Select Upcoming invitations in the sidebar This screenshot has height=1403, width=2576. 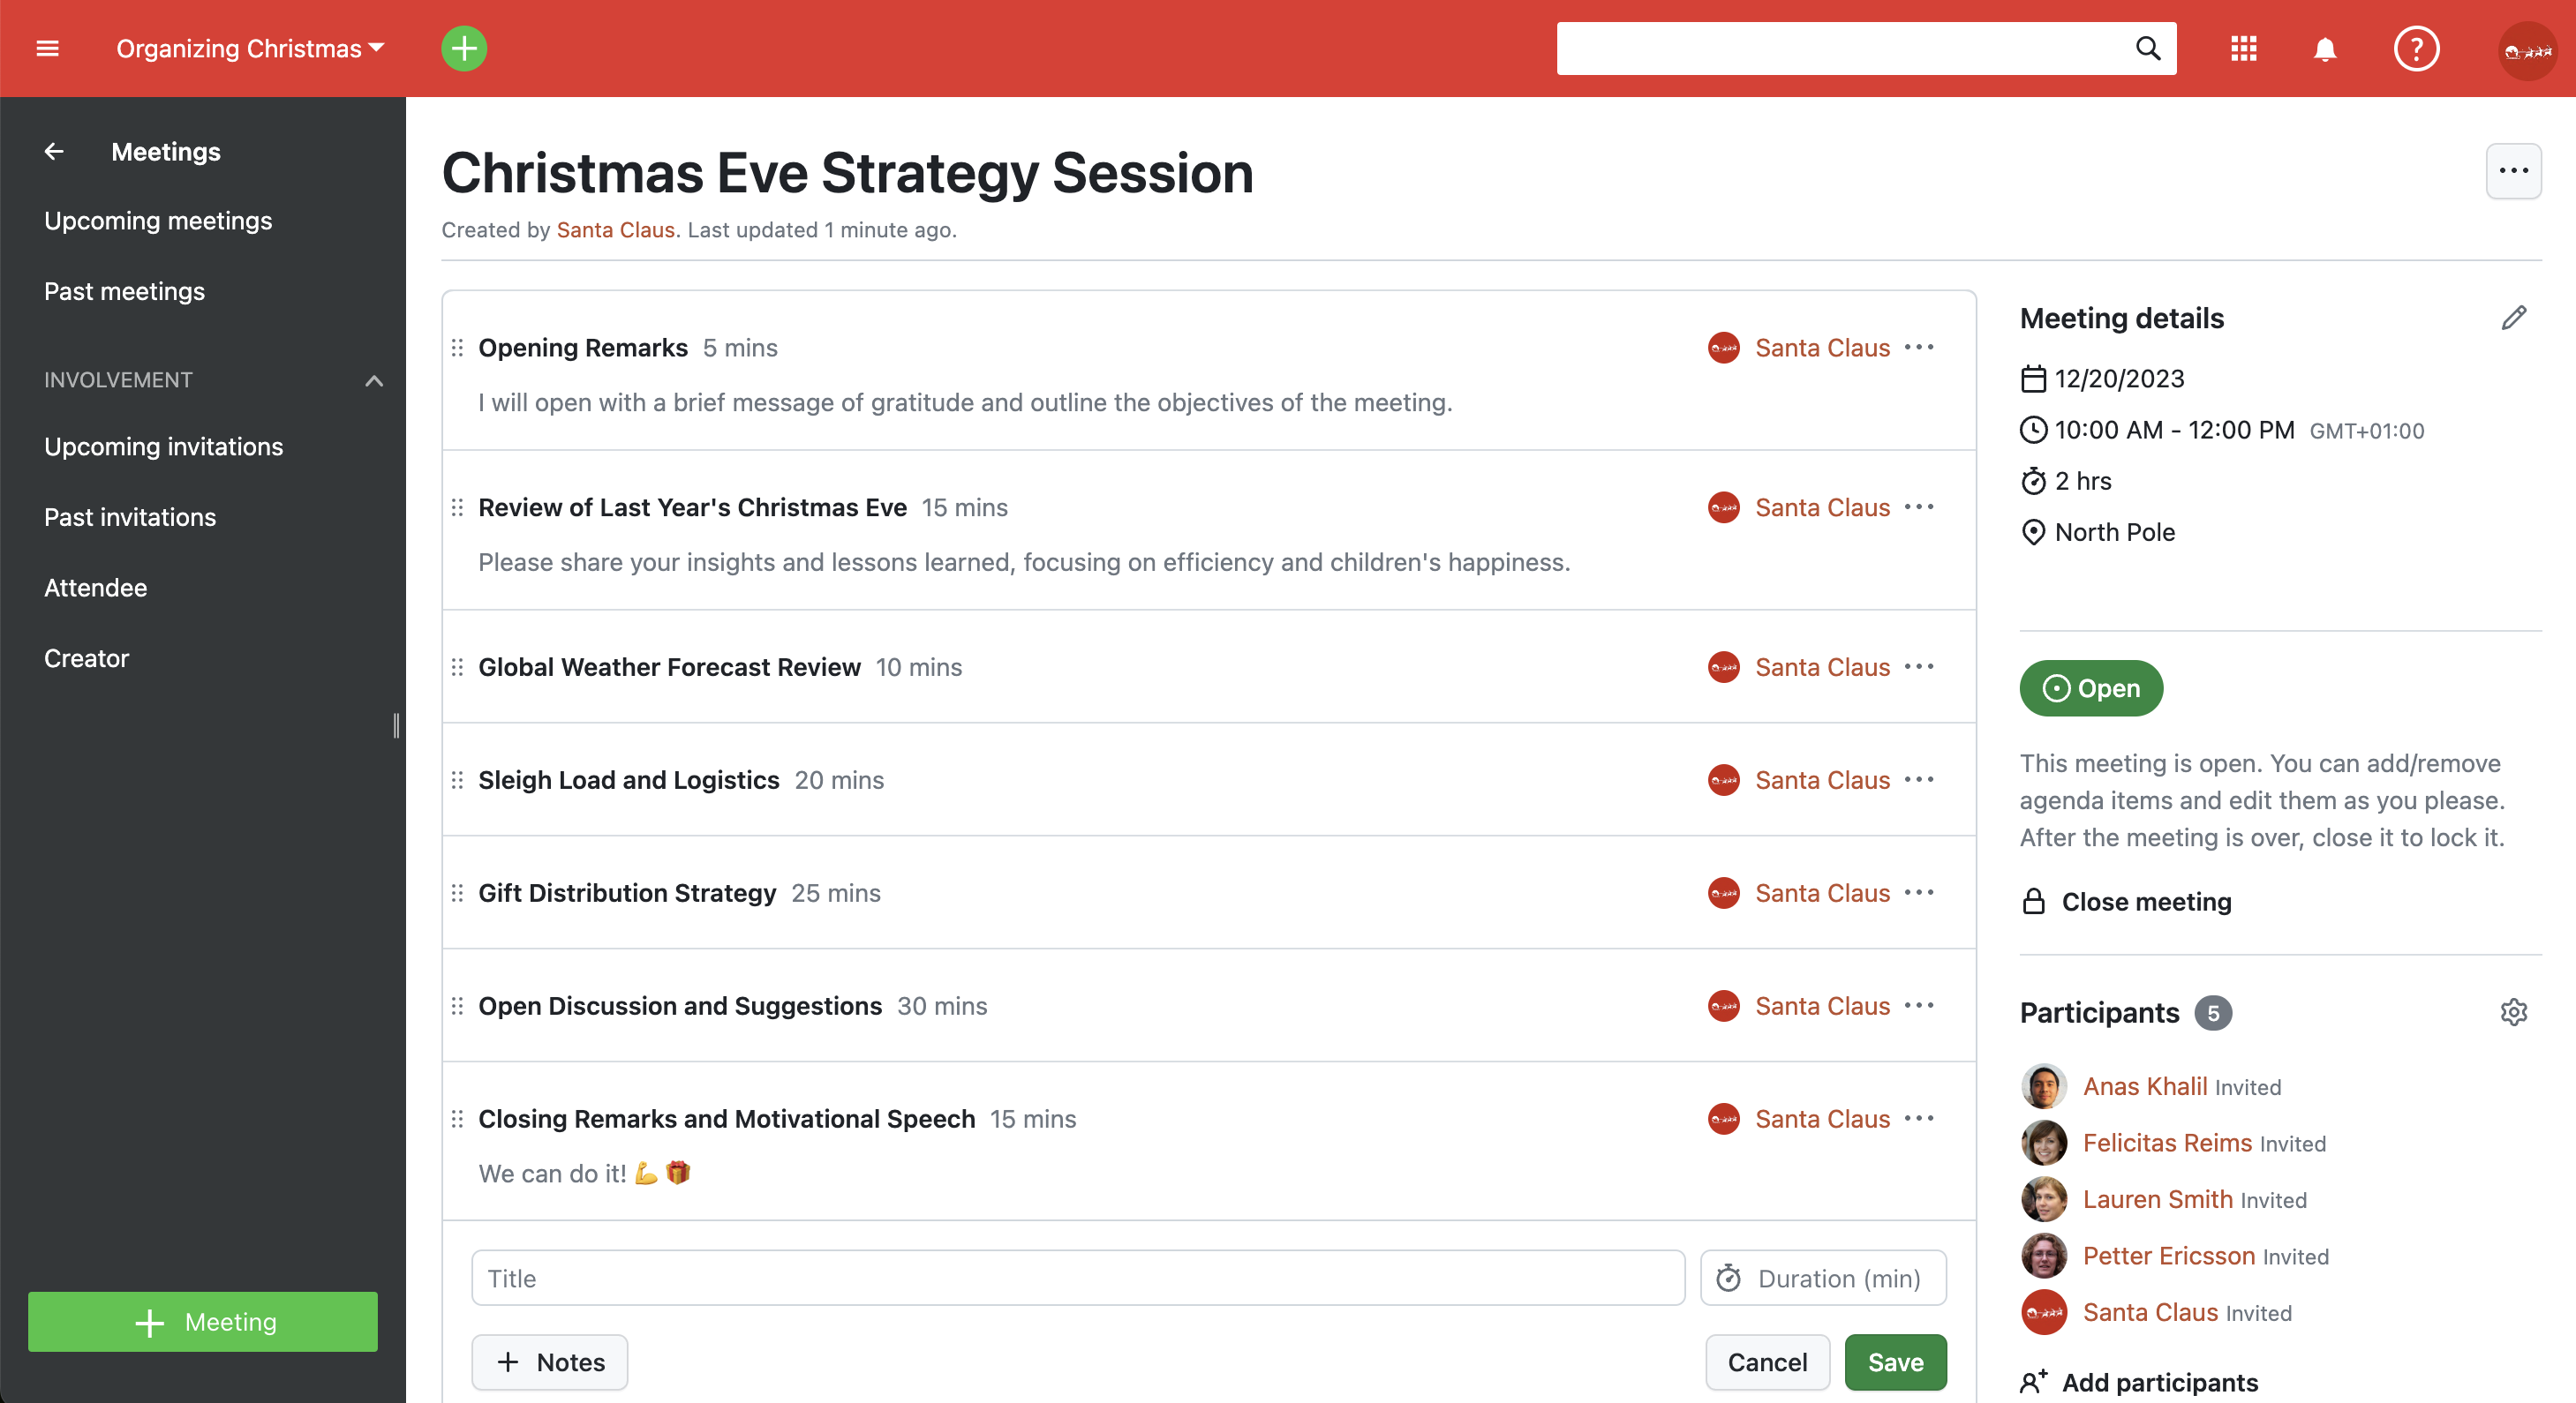pyautogui.click(x=164, y=446)
